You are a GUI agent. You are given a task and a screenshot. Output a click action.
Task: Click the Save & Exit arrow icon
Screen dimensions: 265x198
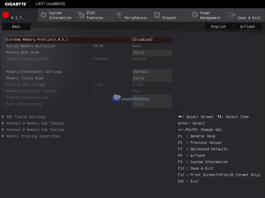pyautogui.click(x=232, y=15)
